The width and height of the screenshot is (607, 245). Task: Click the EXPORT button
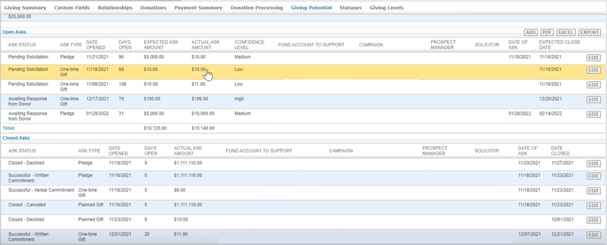590,32
